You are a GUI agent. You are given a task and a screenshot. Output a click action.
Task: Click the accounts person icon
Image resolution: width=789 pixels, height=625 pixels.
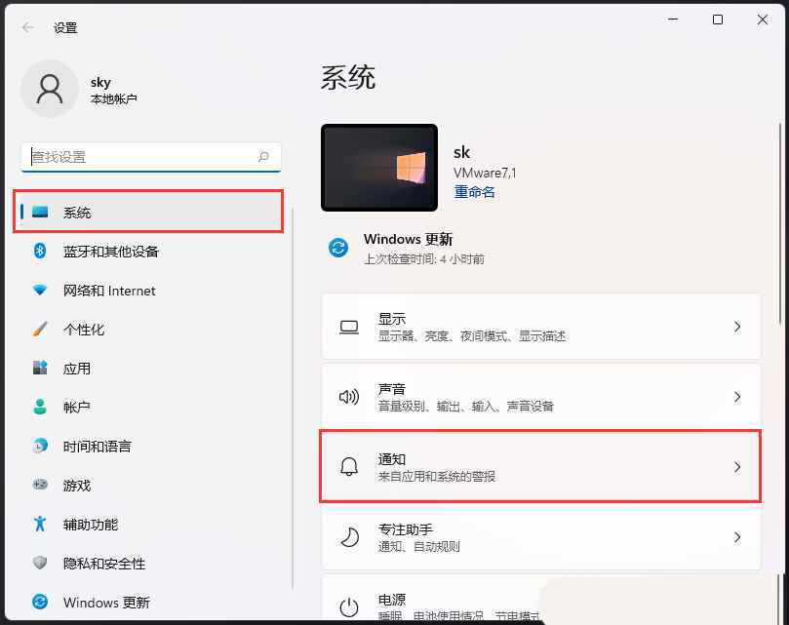(40, 407)
